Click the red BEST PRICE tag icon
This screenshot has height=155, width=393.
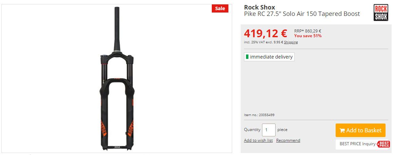click(x=383, y=144)
